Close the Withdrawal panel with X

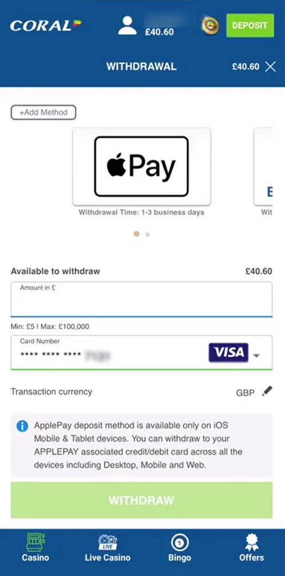tap(270, 66)
